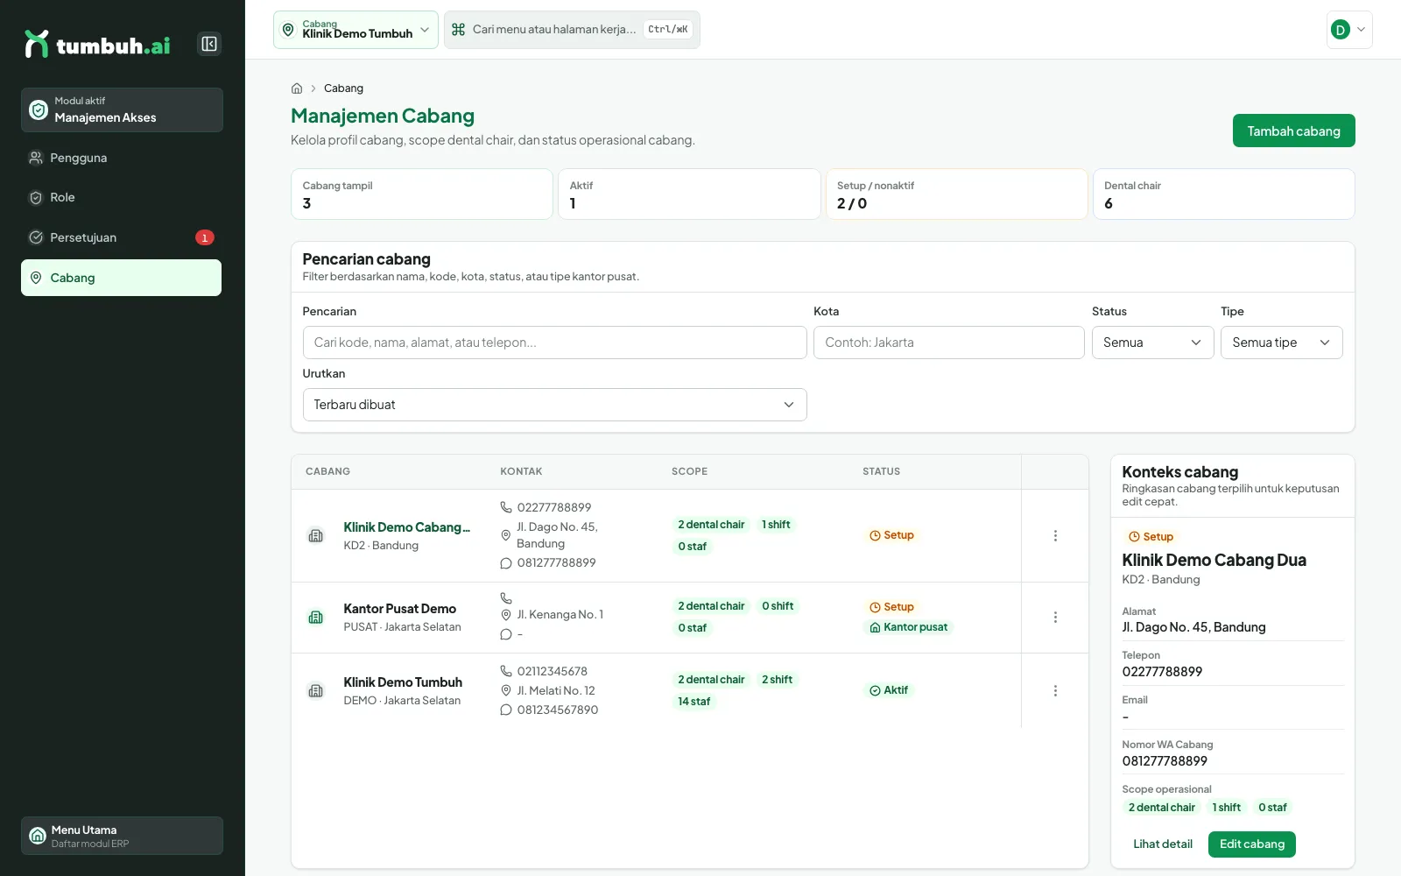
Task: Click the Edit cabang button
Action: click(x=1251, y=844)
